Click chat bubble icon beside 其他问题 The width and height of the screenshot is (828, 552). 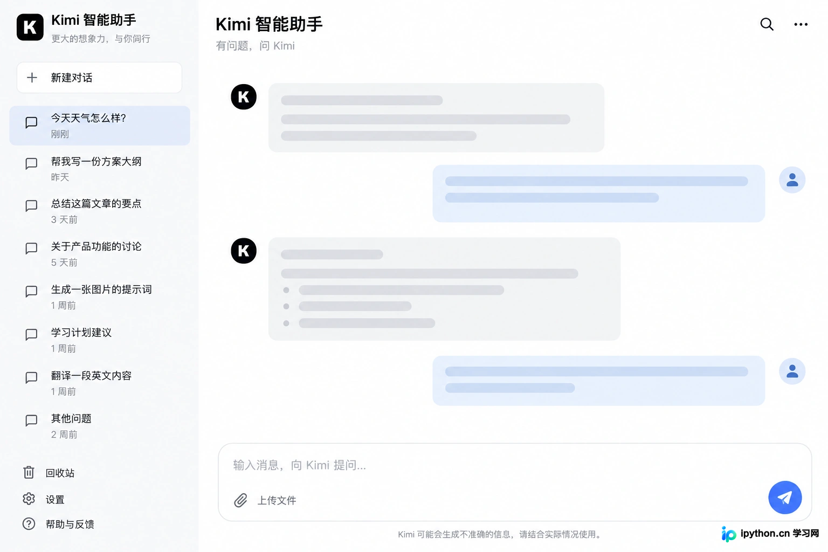(31, 420)
